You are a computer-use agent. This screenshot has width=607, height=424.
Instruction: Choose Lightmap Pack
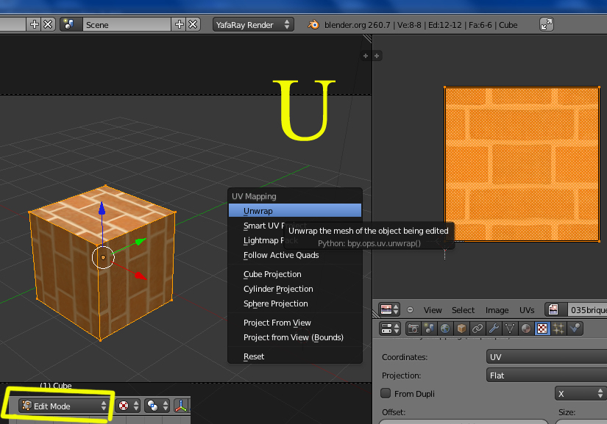[x=295, y=240]
